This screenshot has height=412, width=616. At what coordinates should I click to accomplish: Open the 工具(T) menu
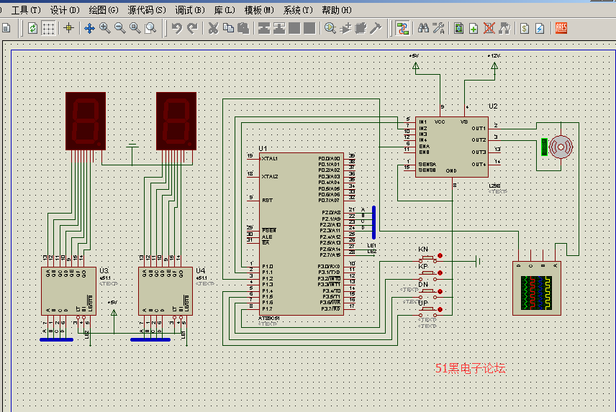tap(25, 10)
